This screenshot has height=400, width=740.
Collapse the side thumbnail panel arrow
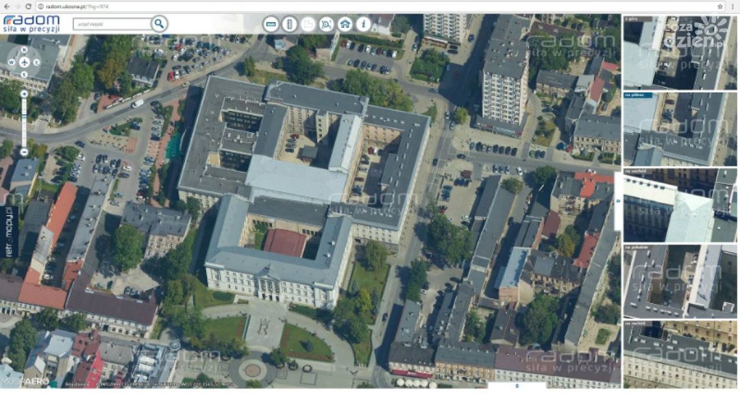(x=617, y=200)
